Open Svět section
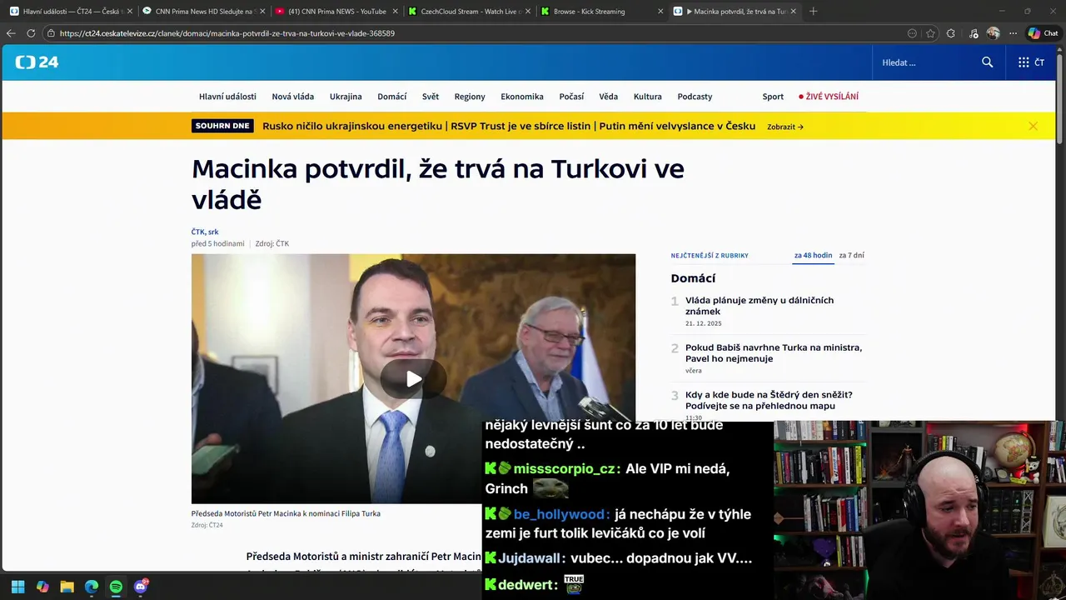Image resolution: width=1066 pixels, height=600 pixels. (x=431, y=97)
